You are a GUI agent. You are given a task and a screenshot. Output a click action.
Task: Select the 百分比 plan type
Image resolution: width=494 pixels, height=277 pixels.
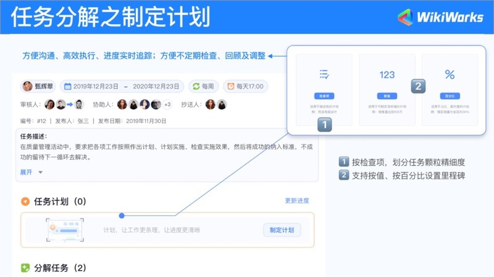tap(449, 97)
